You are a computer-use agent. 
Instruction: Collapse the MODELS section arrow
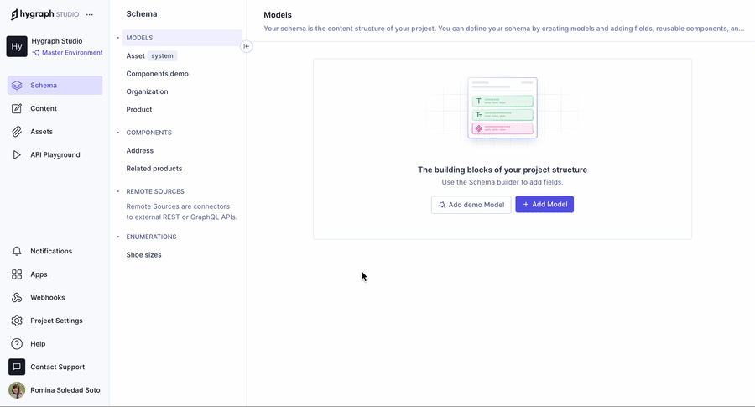[118, 38]
